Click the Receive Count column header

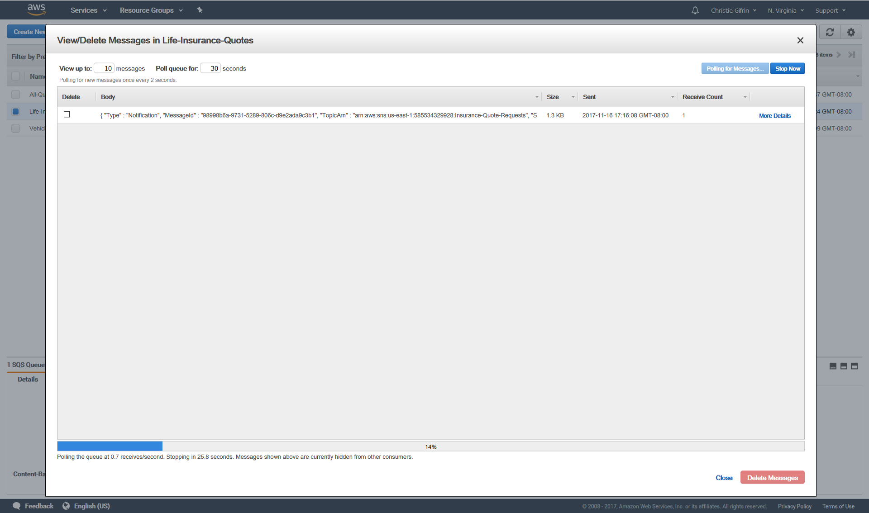[702, 97]
